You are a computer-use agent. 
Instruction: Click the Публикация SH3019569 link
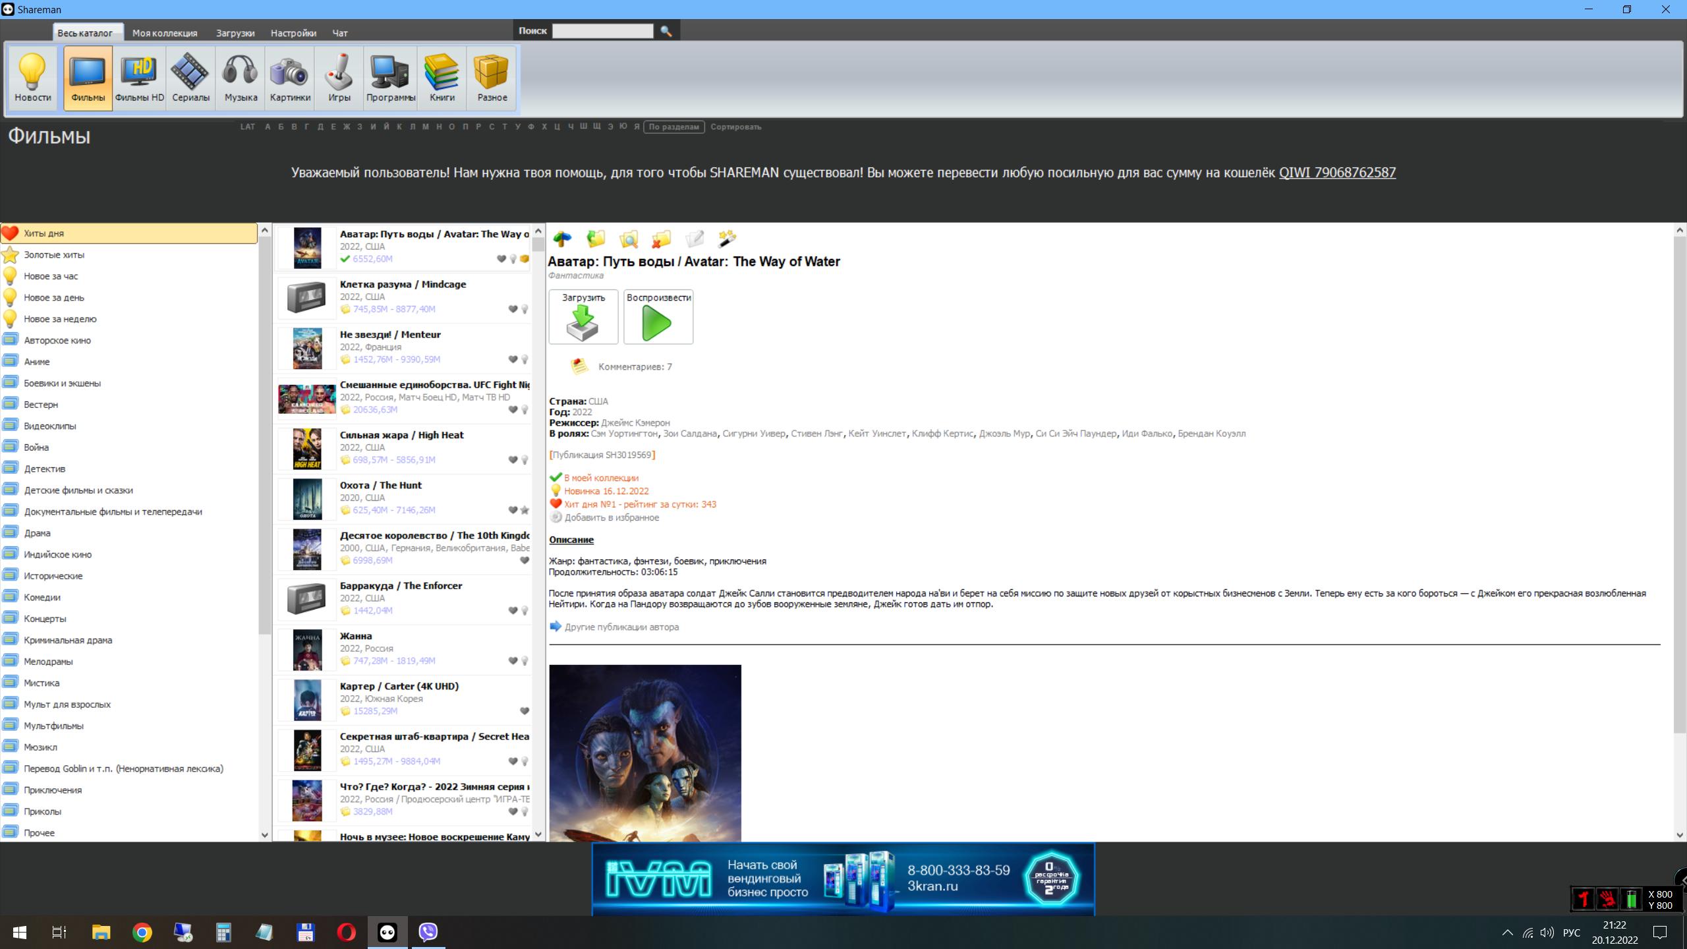602,455
